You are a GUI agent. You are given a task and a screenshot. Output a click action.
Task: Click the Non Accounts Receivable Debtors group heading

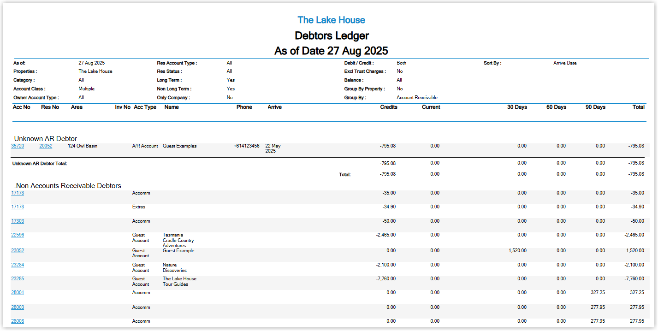(x=68, y=186)
